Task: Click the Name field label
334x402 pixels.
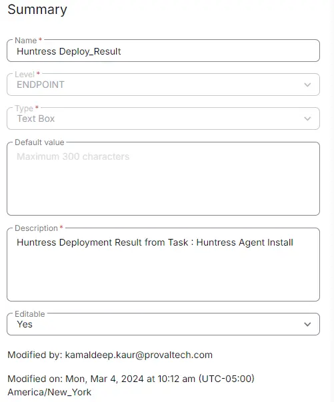Action: click(26, 40)
